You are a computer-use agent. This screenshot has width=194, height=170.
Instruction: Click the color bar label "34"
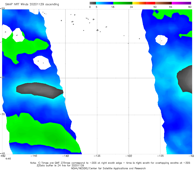pyautogui.click(x=131, y=7)
